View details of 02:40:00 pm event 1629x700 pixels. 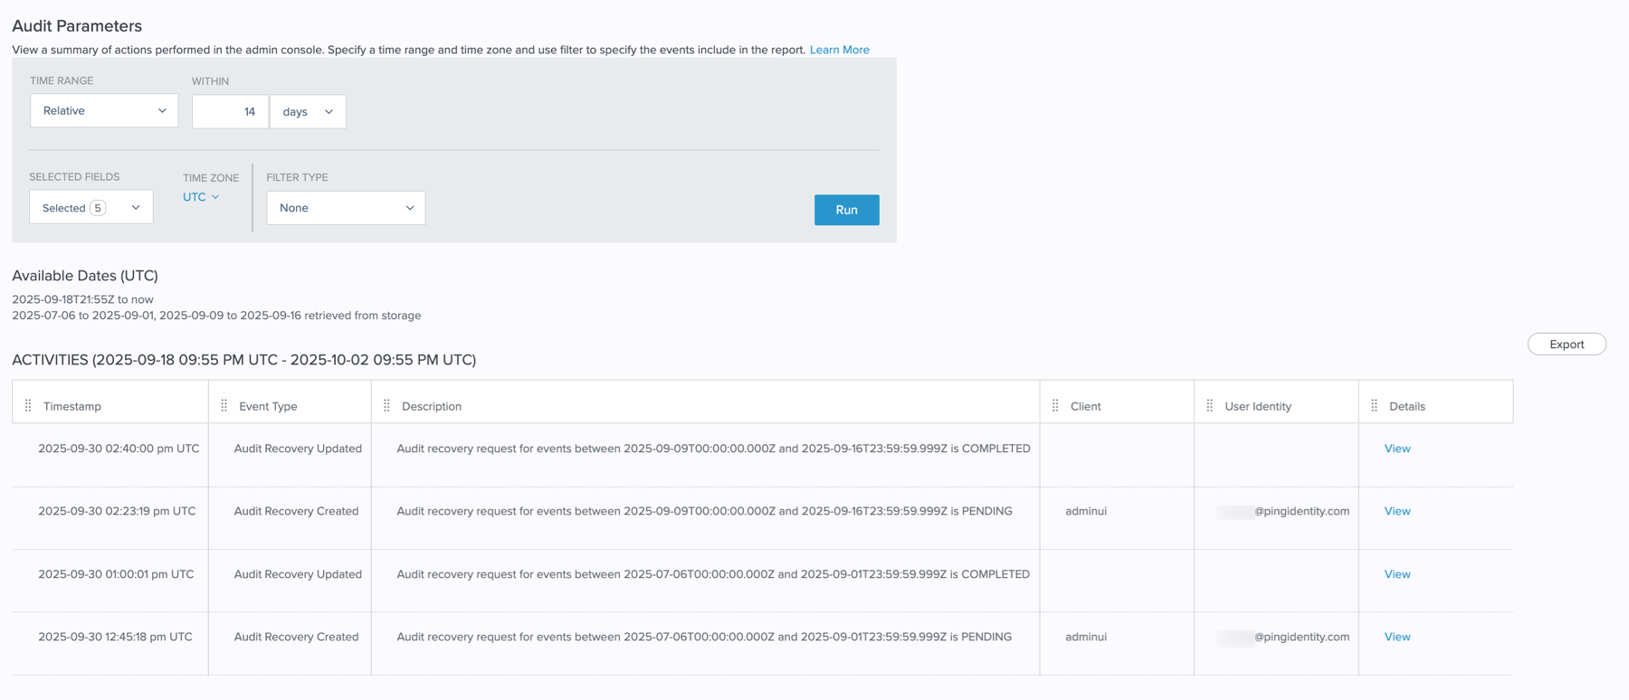pos(1396,449)
